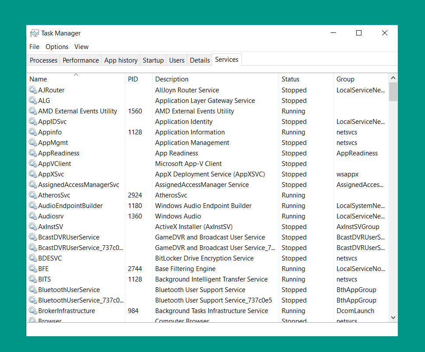Screen dimensions: 425x352
Task: Click the 'Application Identity' description
Action: 184,122
